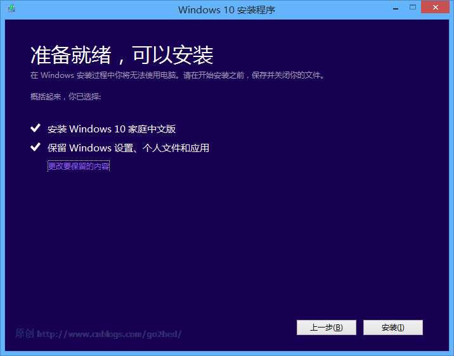Open the 更改要保留的内容 link

(x=79, y=166)
